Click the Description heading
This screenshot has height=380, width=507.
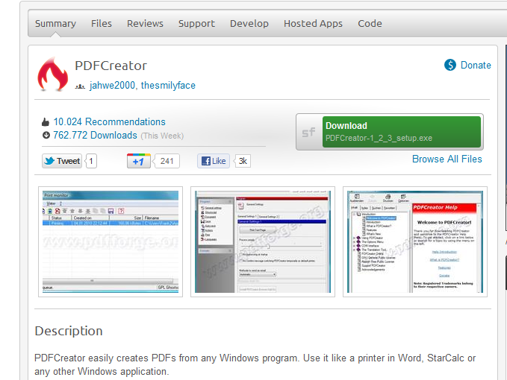click(x=69, y=331)
